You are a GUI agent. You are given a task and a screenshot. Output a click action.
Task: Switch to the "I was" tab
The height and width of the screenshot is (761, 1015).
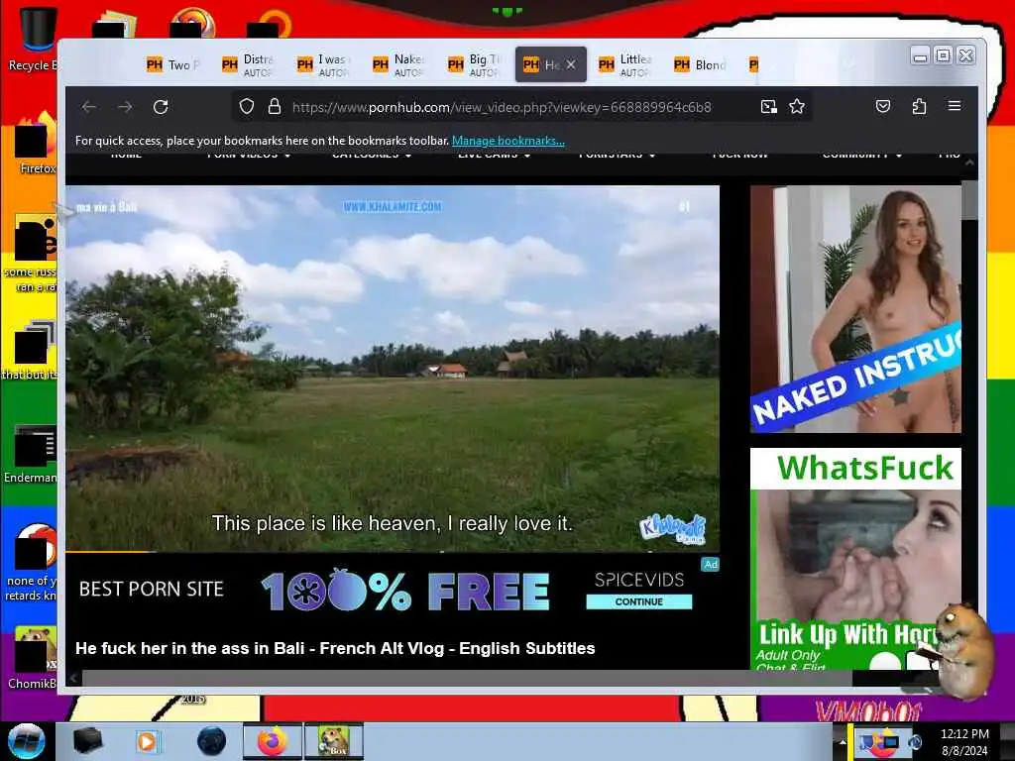[x=324, y=64]
